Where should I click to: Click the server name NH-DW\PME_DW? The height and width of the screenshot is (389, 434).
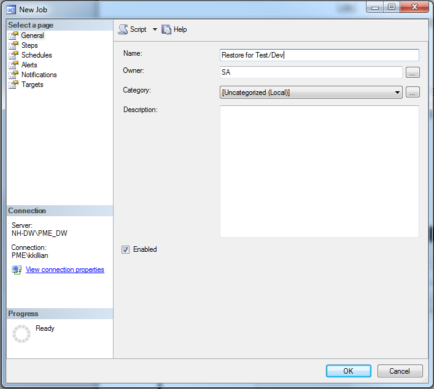39,233
